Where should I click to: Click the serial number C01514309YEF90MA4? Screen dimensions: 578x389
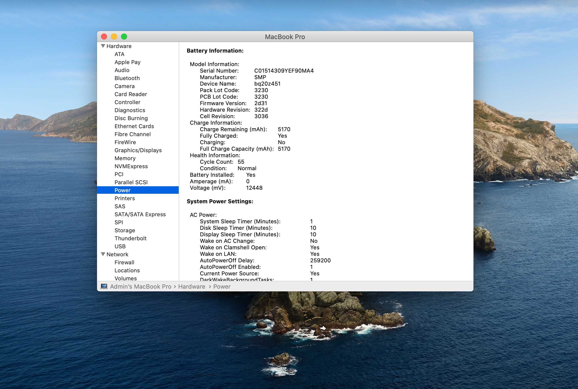(284, 71)
